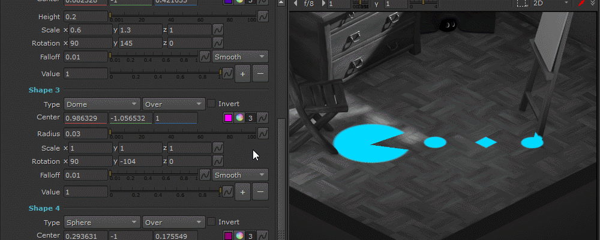600x240 pixels.
Task: Click the '3' channel-count button in Shape 3 Center
Action: 250,118
